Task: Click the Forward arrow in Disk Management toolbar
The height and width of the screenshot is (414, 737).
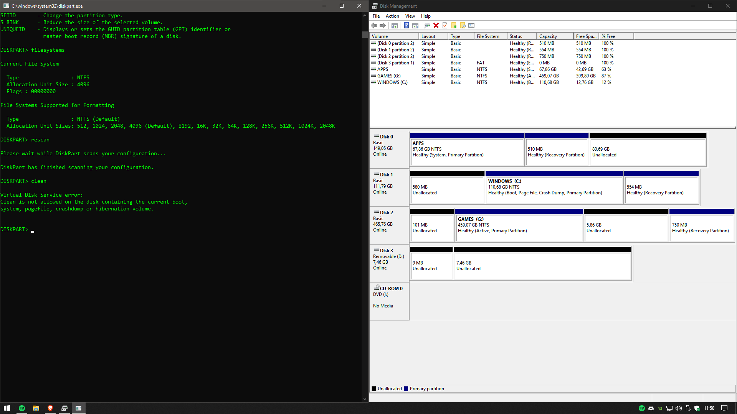Action: (x=383, y=26)
